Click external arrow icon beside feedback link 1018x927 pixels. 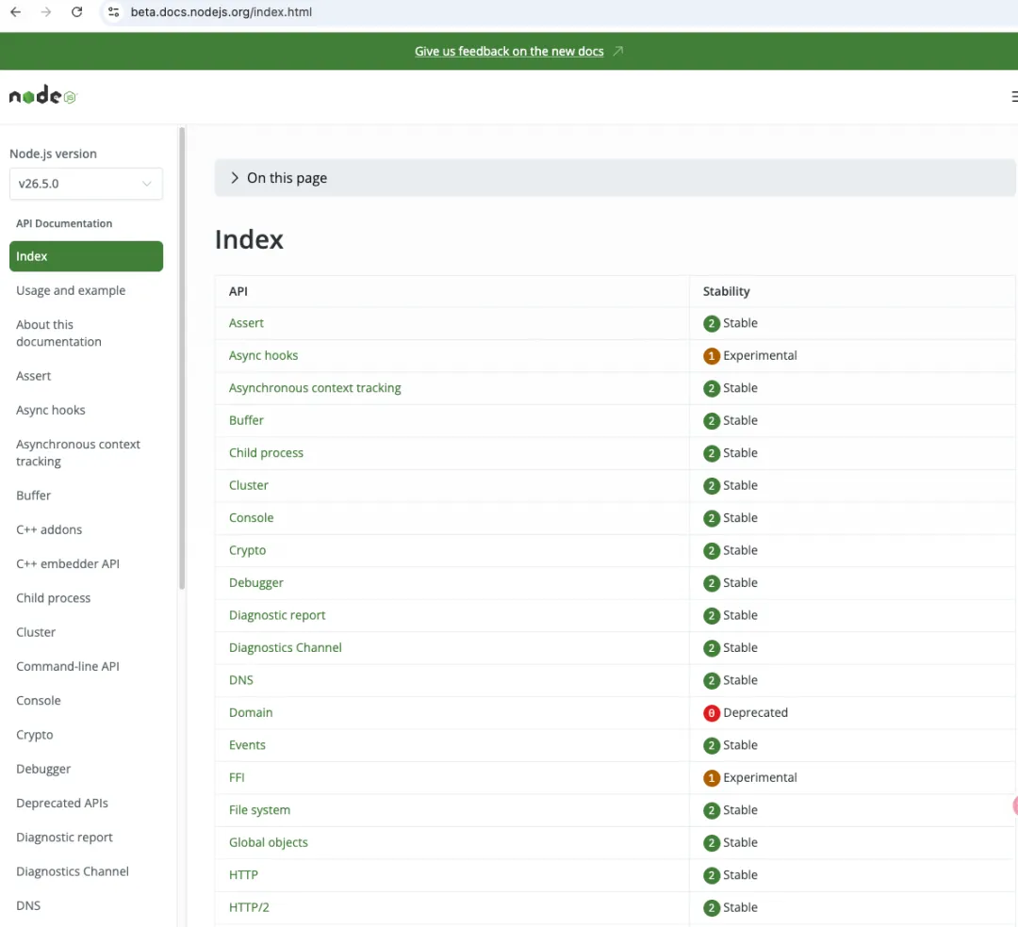pyautogui.click(x=618, y=51)
